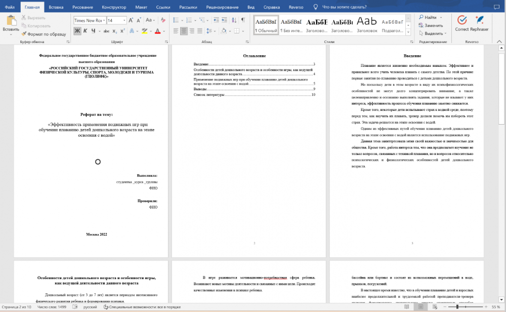Open the font color dropdown arrow
The image size is (506, 312).
click(x=164, y=31)
